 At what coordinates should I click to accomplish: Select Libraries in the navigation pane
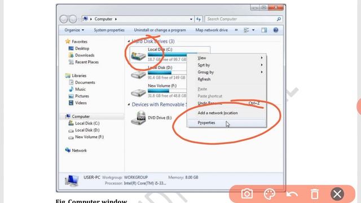pyautogui.click(x=79, y=76)
